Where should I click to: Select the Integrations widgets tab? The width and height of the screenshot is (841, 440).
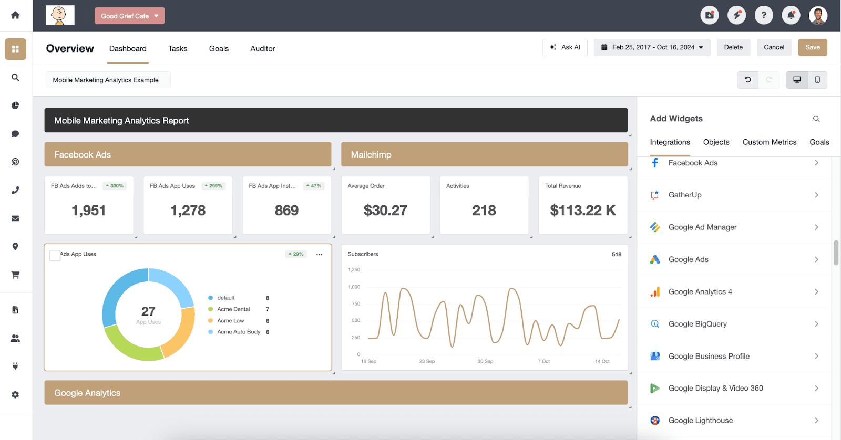click(x=670, y=142)
